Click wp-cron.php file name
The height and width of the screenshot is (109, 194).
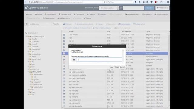(x=74, y=84)
